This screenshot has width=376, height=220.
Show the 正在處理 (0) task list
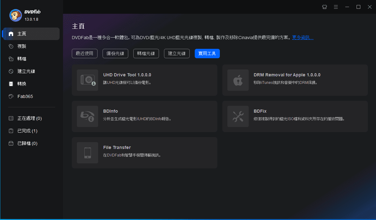click(31, 118)
